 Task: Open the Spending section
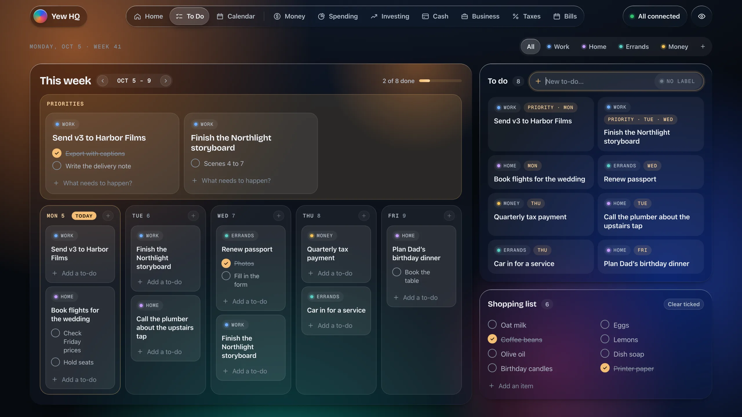338,16
